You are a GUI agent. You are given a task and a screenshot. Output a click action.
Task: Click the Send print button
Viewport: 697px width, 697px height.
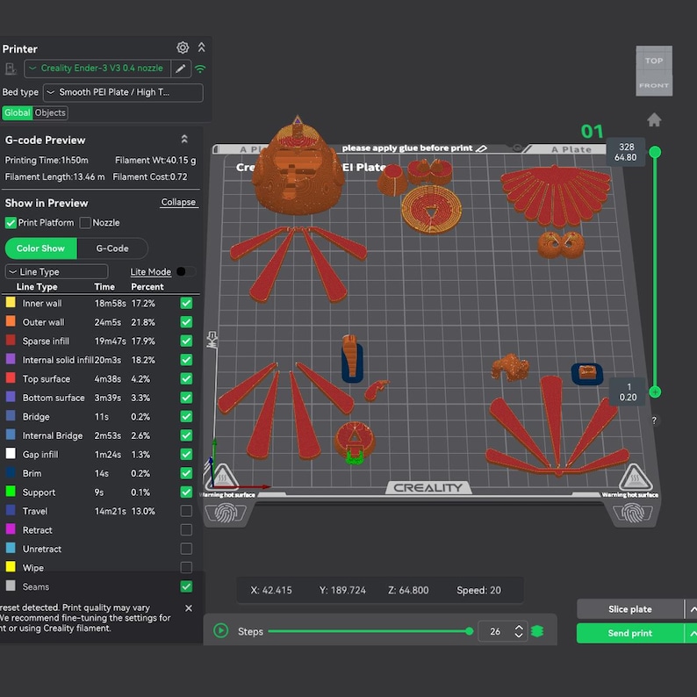[x=630, y=633]
